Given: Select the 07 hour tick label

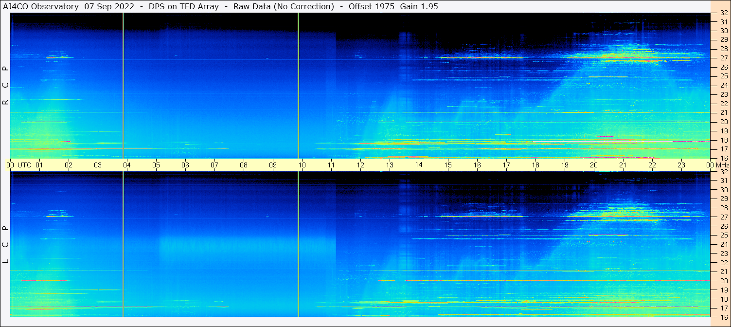Looking at the screenshot, I should point(214,165).
